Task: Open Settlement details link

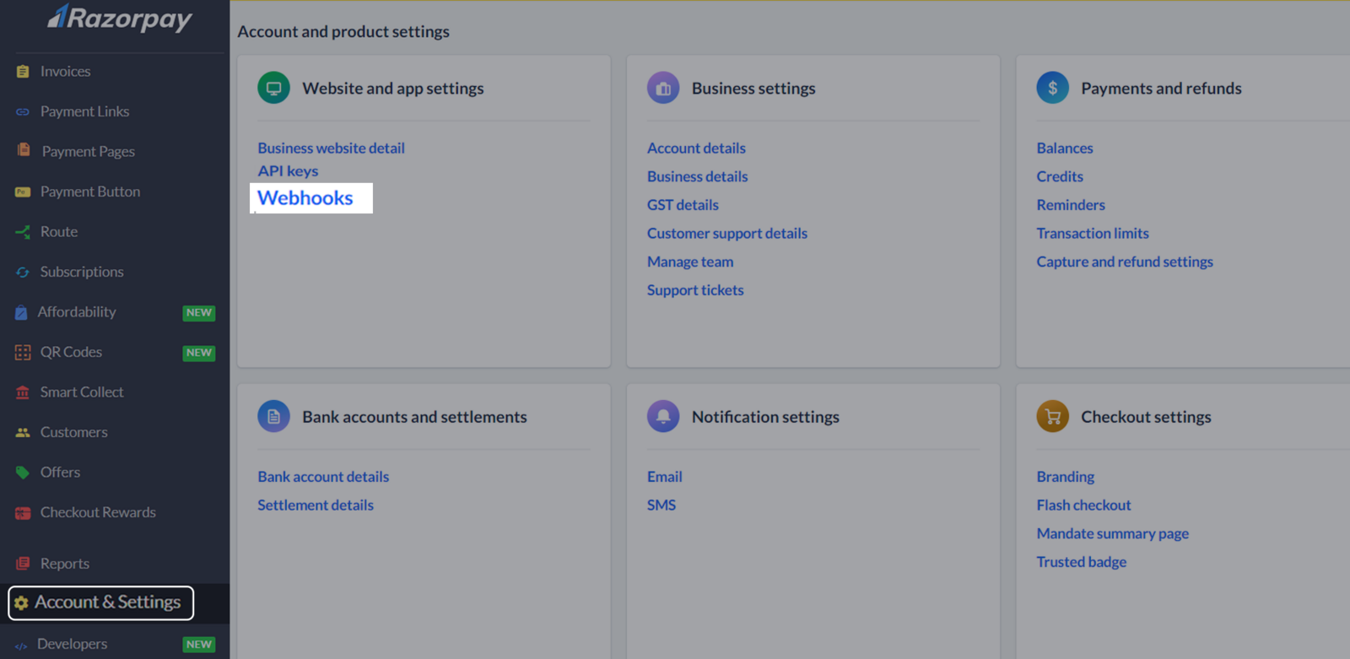Action: click(316, 505)
